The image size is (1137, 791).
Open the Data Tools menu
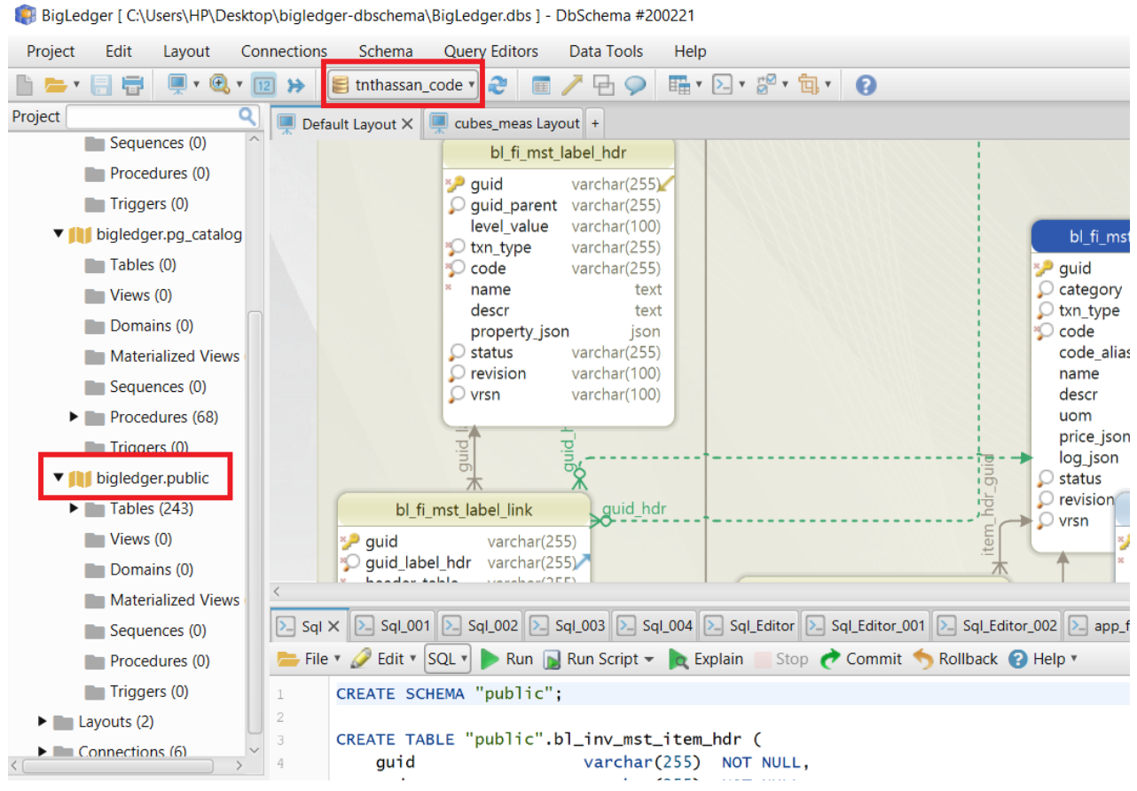click(606, 51)
